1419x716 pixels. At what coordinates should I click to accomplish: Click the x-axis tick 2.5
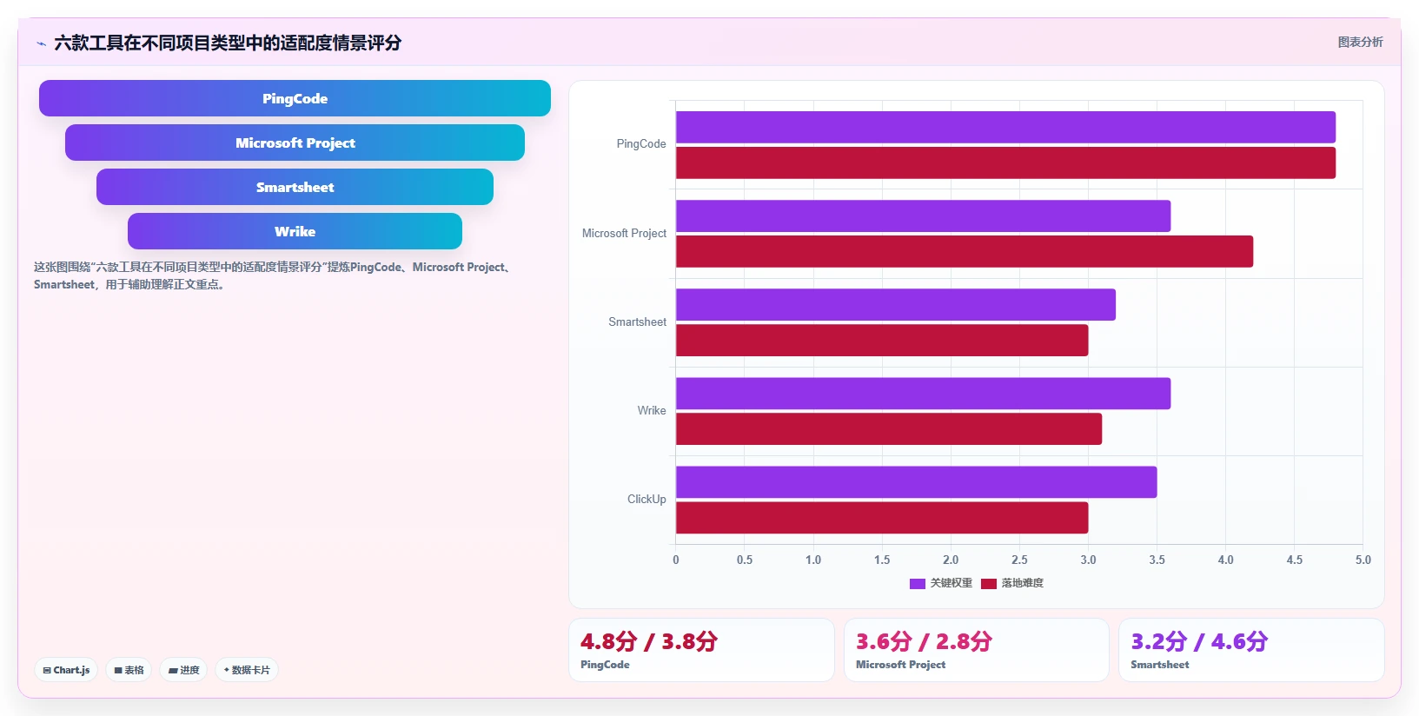pos(1019,560)
